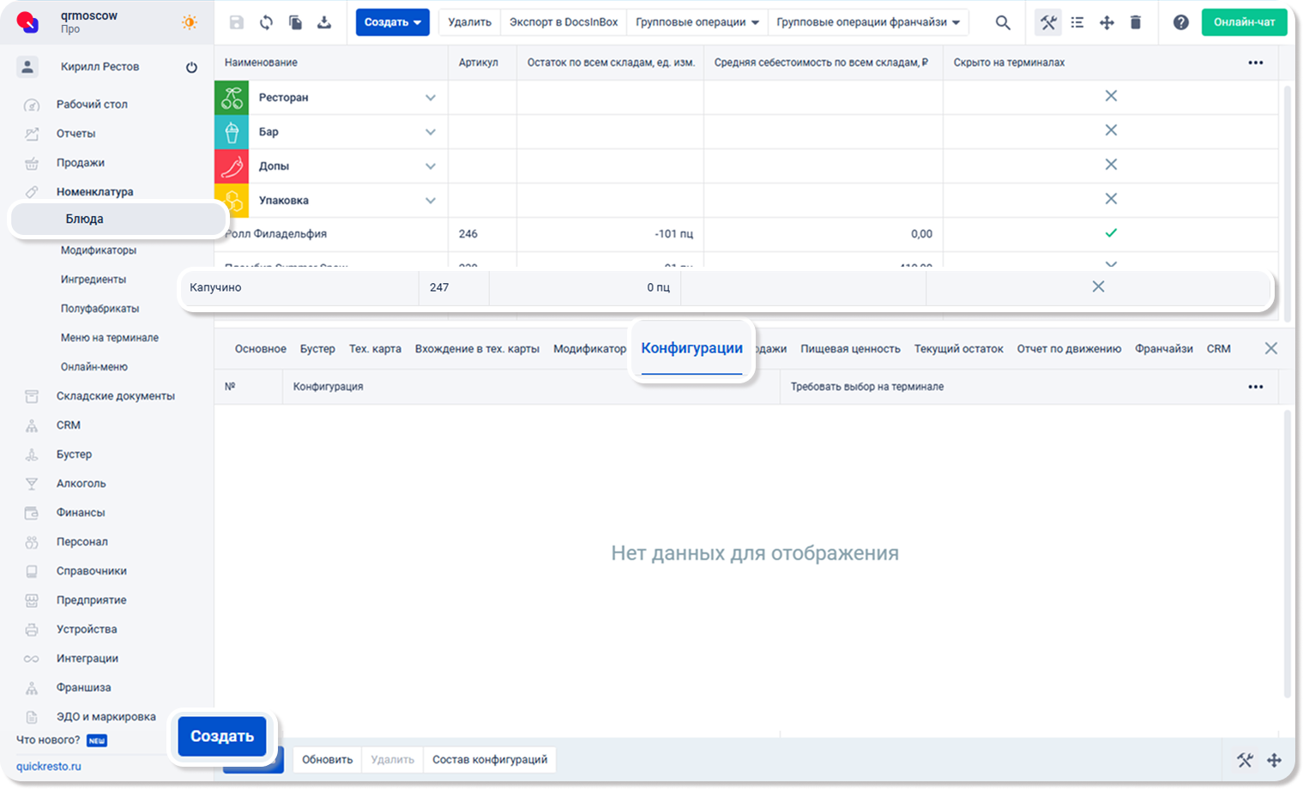Expand the Допы category chevron
Screen dimensions: 1303x789
pos(431,166)
